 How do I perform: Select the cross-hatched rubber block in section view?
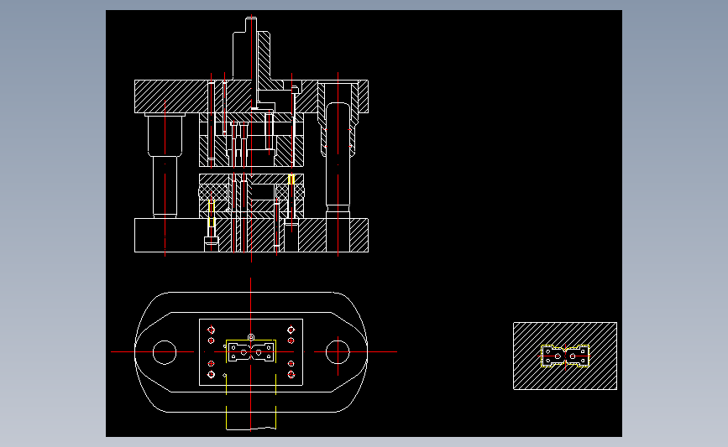click(x=213, y=192)
